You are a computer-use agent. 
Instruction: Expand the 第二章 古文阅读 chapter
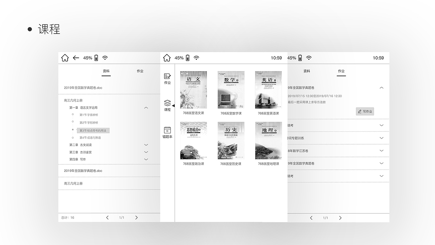click(x=146, y=145)
